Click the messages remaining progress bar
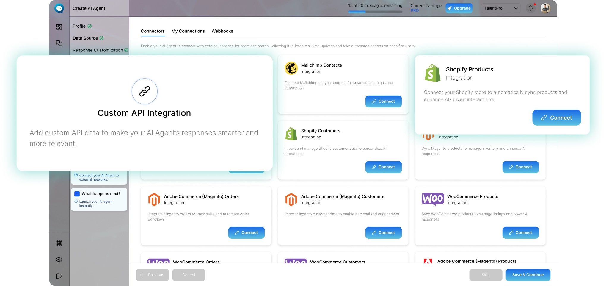 (x=375, y=12)
